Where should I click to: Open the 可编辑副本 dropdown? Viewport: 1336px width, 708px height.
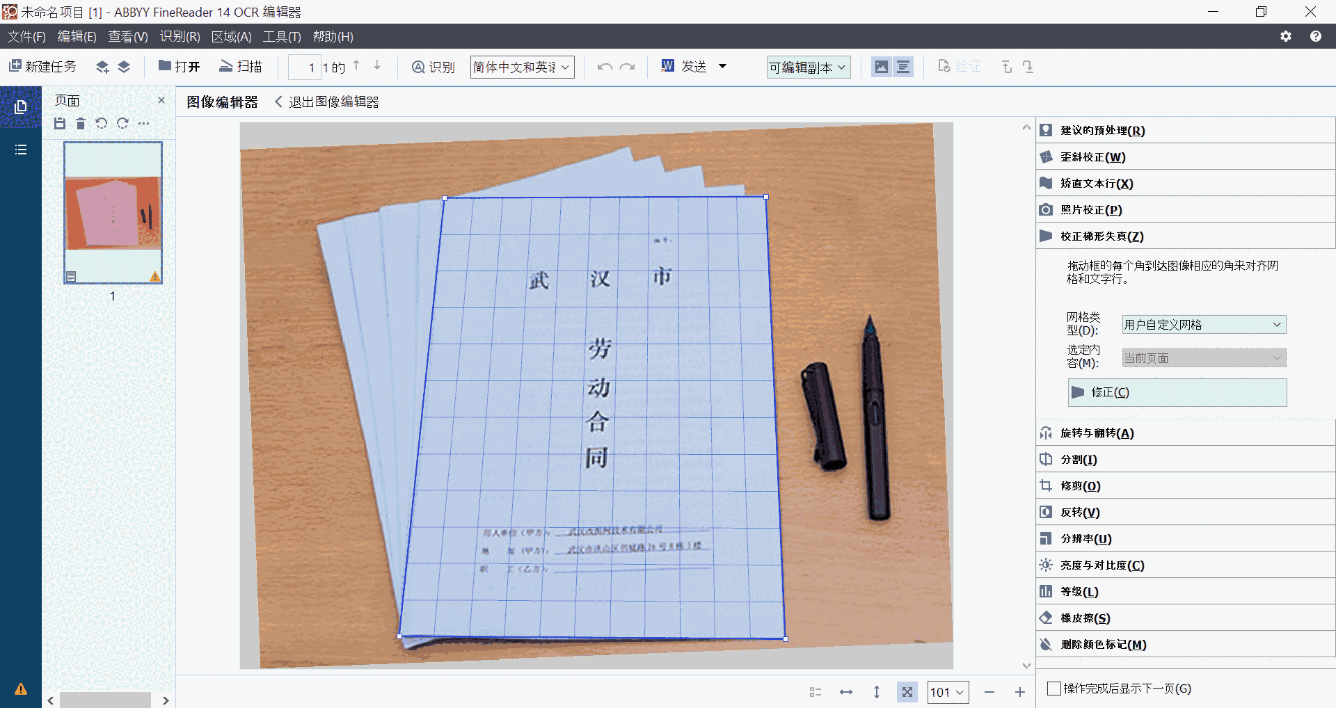pyautogui.click(x=807, y=66)
